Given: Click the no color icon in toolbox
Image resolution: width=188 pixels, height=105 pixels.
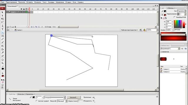Looking at the screenshot, I should [x=3, y=82].
